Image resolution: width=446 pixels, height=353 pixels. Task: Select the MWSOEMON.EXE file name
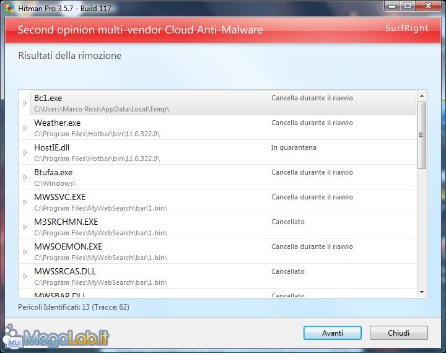(x=68, y=246)
